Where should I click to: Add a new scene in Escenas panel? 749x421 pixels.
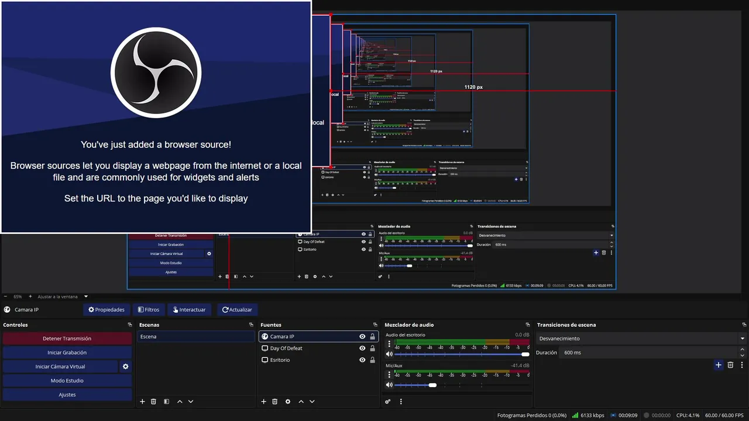(x=142, y=402)
